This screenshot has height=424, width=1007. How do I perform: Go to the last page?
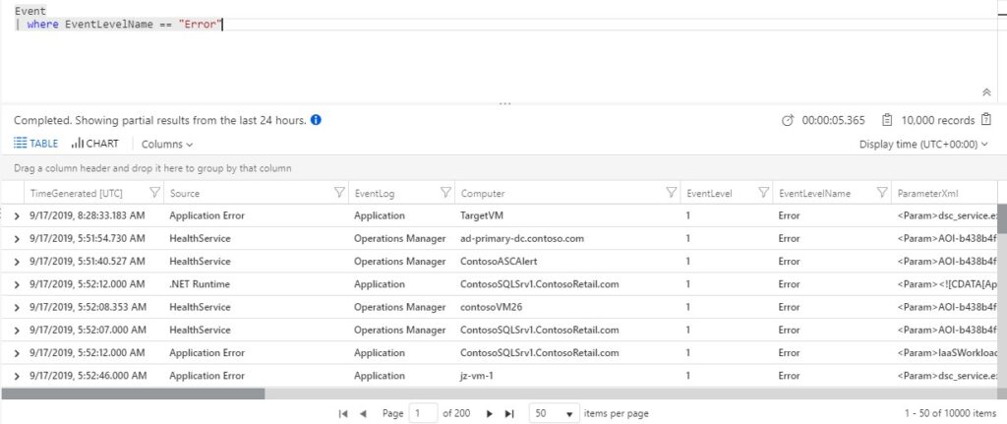tap(509, 414)
